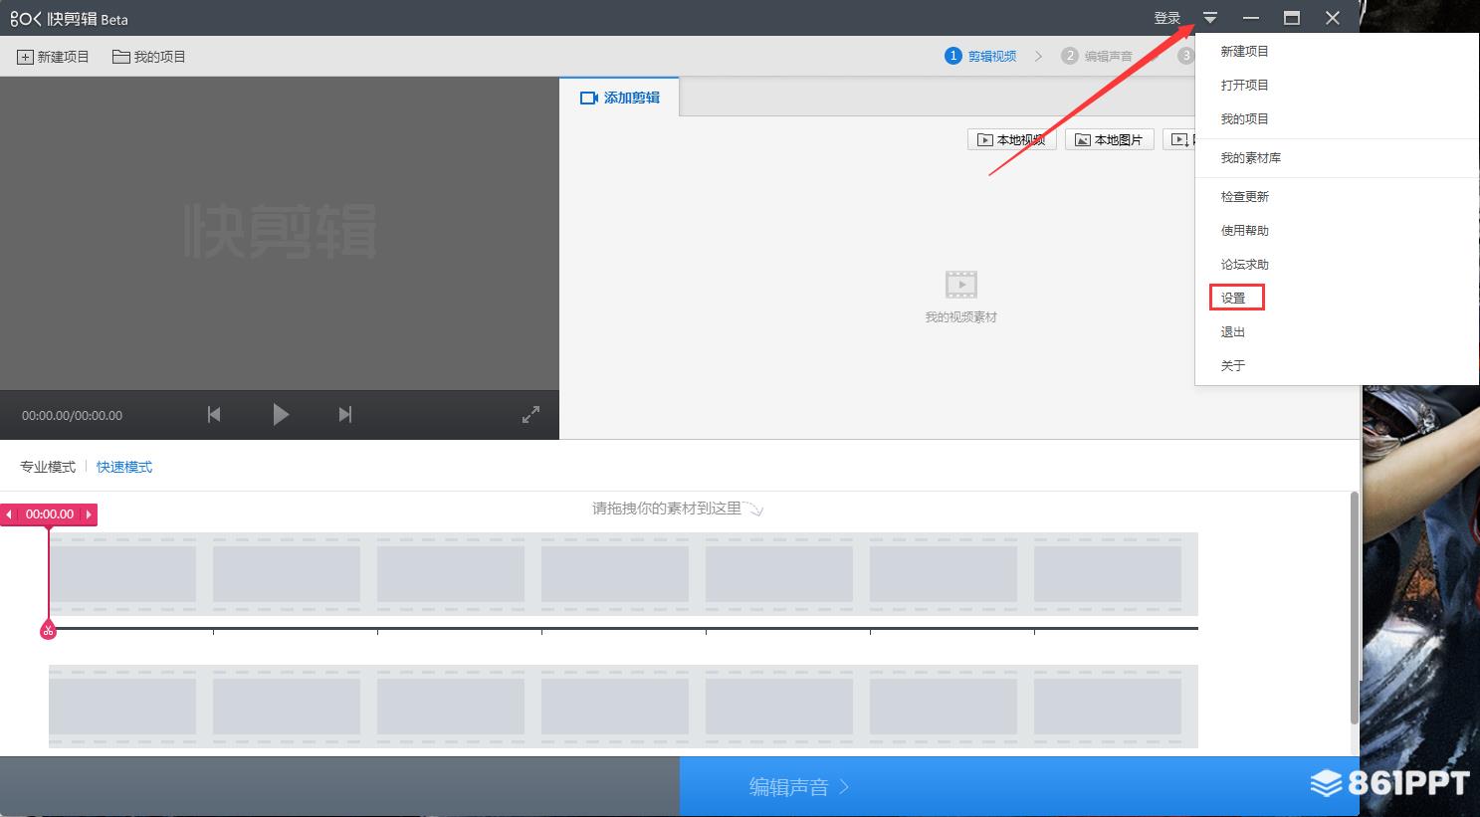Click the 编辑声音 next-step button

coord(1019,787)
